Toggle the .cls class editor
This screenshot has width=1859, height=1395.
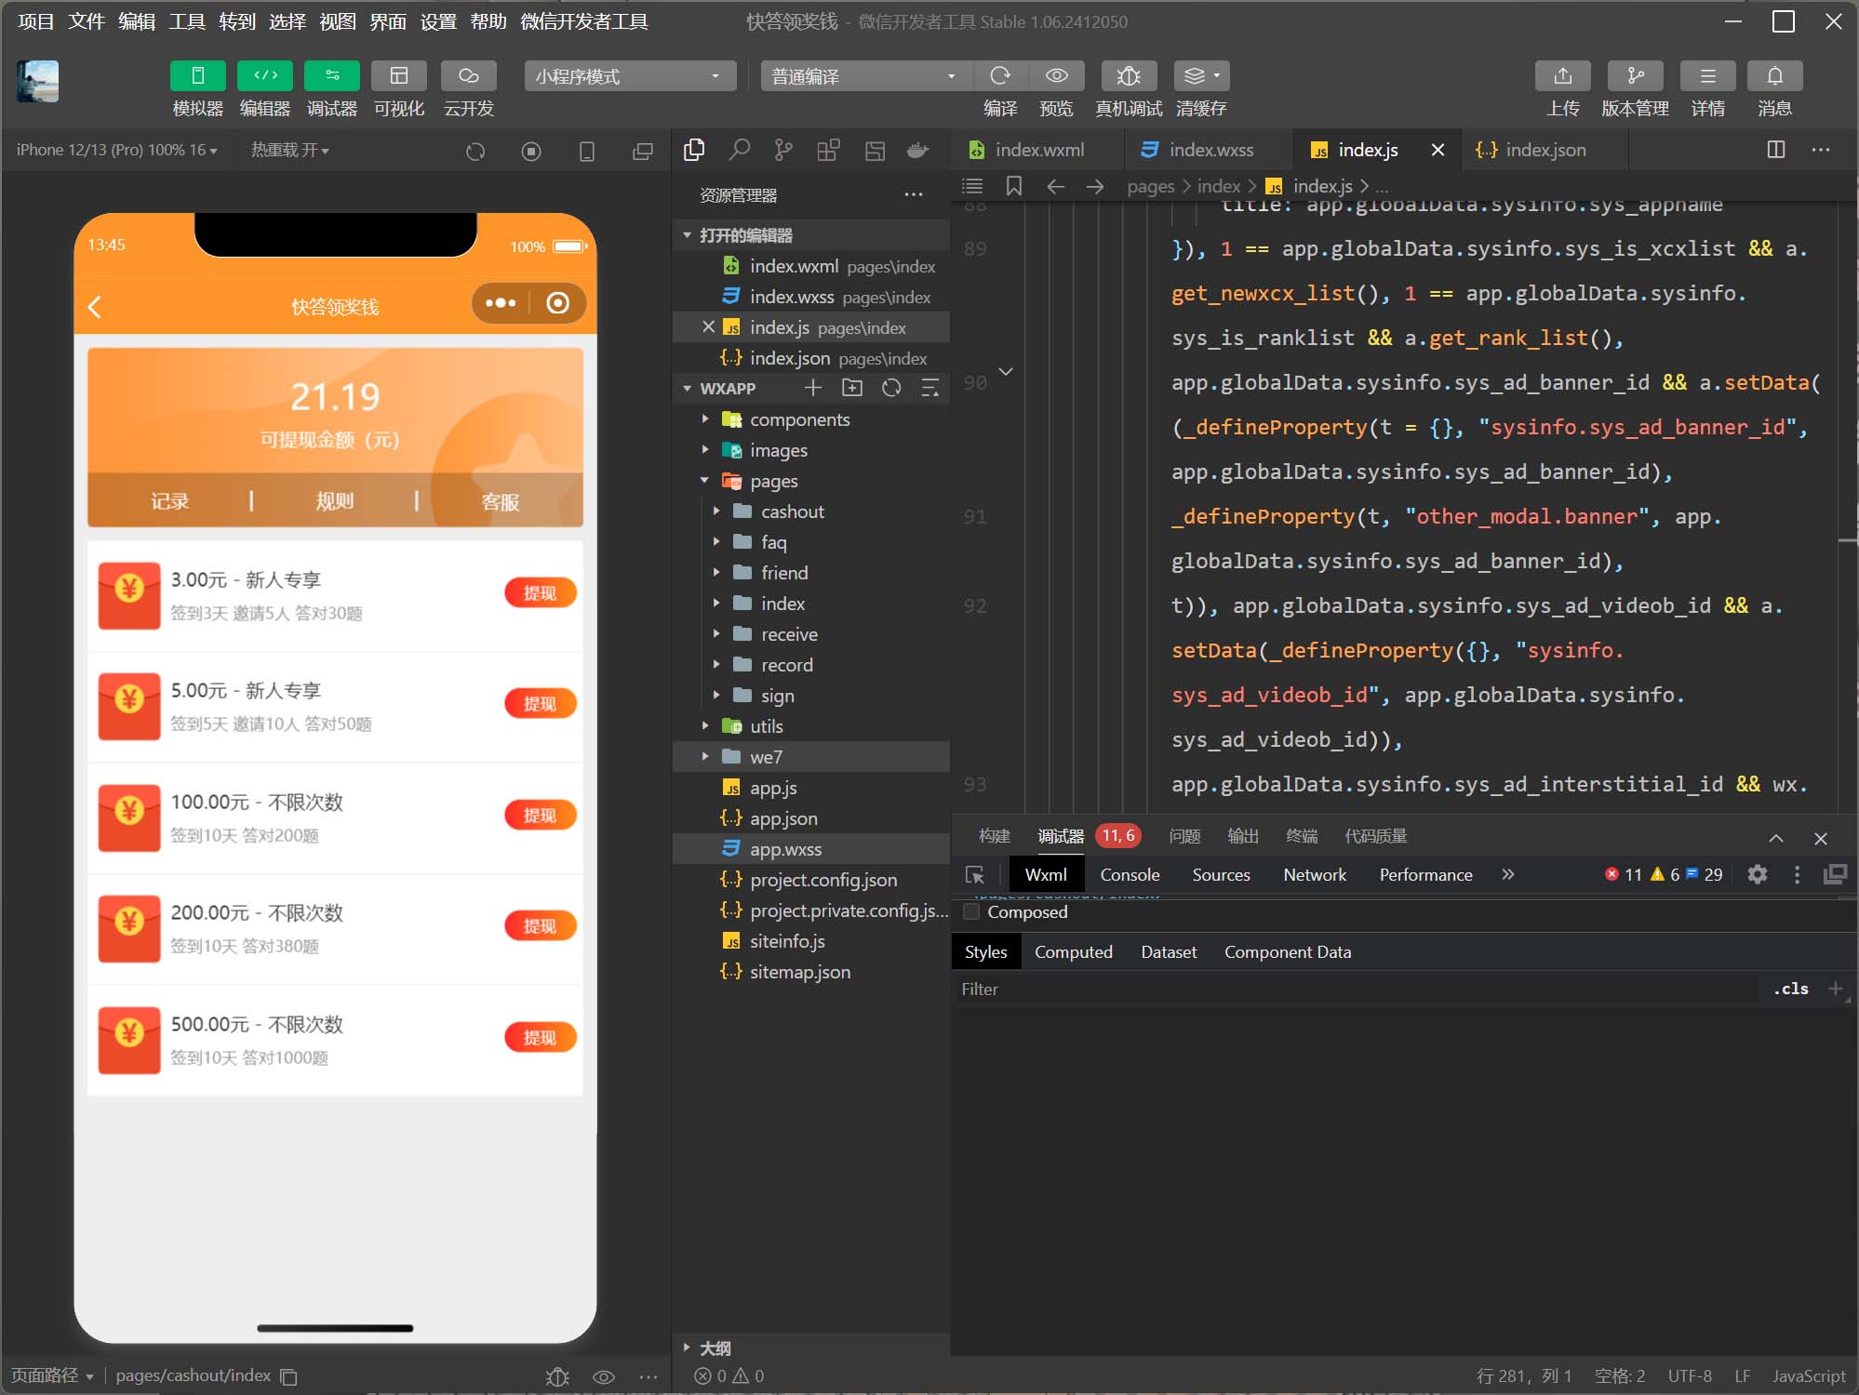point(1791,989)
